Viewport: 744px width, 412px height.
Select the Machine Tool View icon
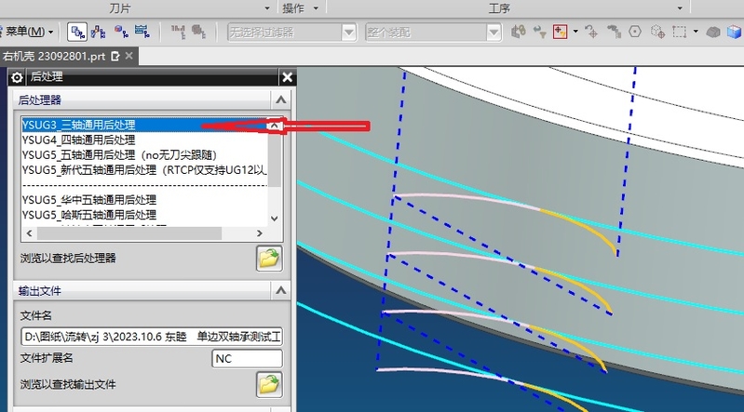[98, 32]
